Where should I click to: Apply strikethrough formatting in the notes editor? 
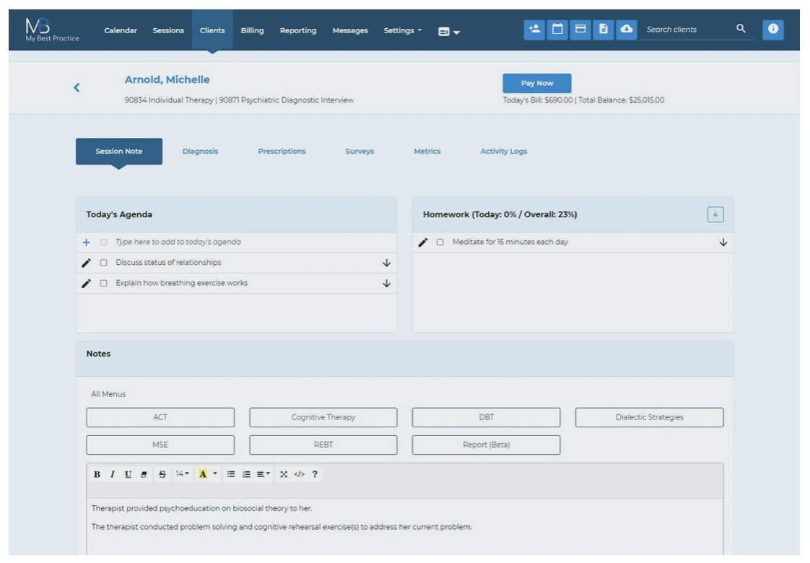pos(162,474)
